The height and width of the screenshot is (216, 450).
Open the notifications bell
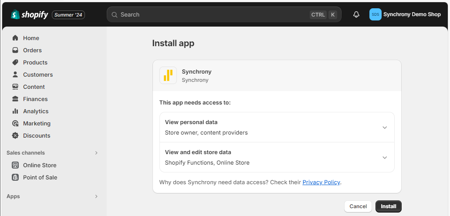[356, 15]
